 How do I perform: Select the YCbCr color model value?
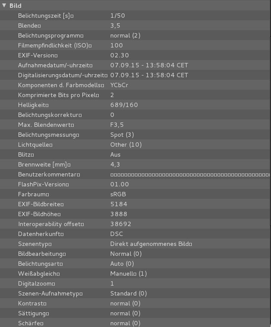click(119, 85)
